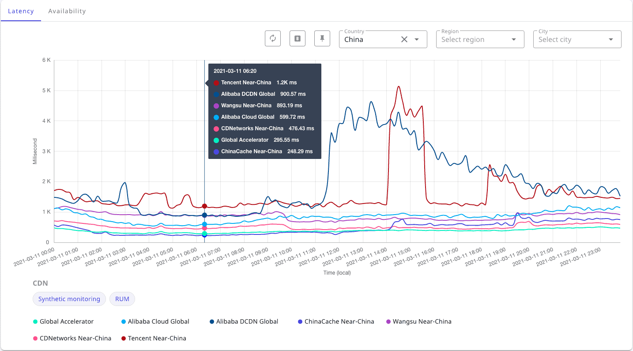Viewport: 633px width, 351px height.
Task: Click the Tencent latency peak near 14:30
Action: pos(399,87)
